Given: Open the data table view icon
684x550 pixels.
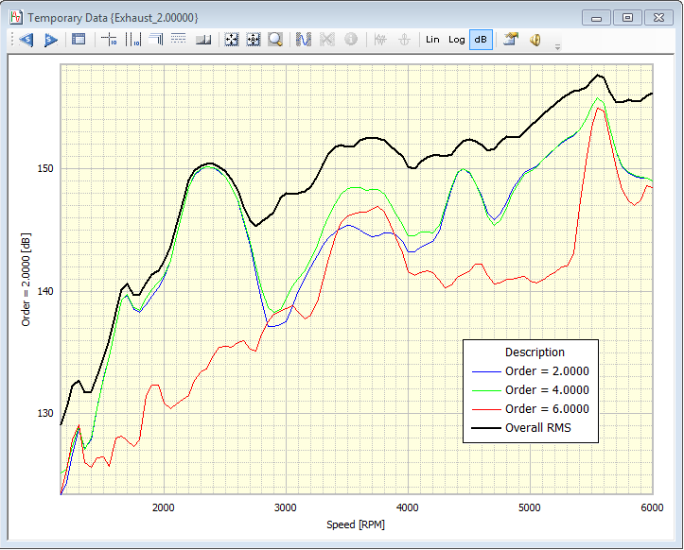Looking at the screenshot, I should click(79, 40).
